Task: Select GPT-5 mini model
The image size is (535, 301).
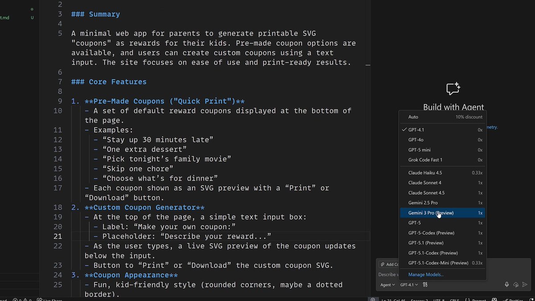Action: pos(442,150)
